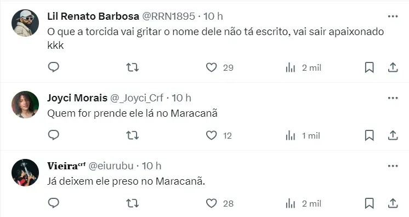The height and width of the screenshot is (217, 409).
Task: Share Joyci Morais's tweet
Action: (x=393, y=135)
